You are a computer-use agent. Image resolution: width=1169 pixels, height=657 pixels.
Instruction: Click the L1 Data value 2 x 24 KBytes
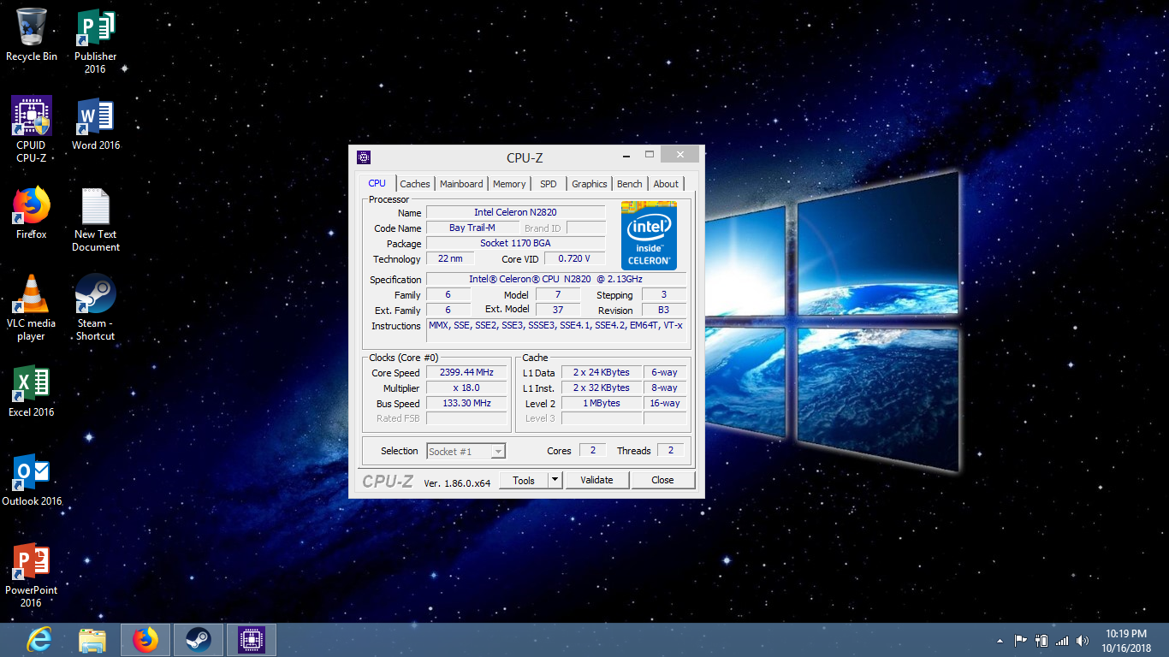click(x=602, y=372)
